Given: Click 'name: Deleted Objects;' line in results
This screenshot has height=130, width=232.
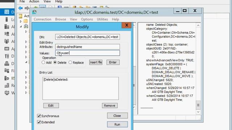Looking at the screenshot, I should coord(162,25).
